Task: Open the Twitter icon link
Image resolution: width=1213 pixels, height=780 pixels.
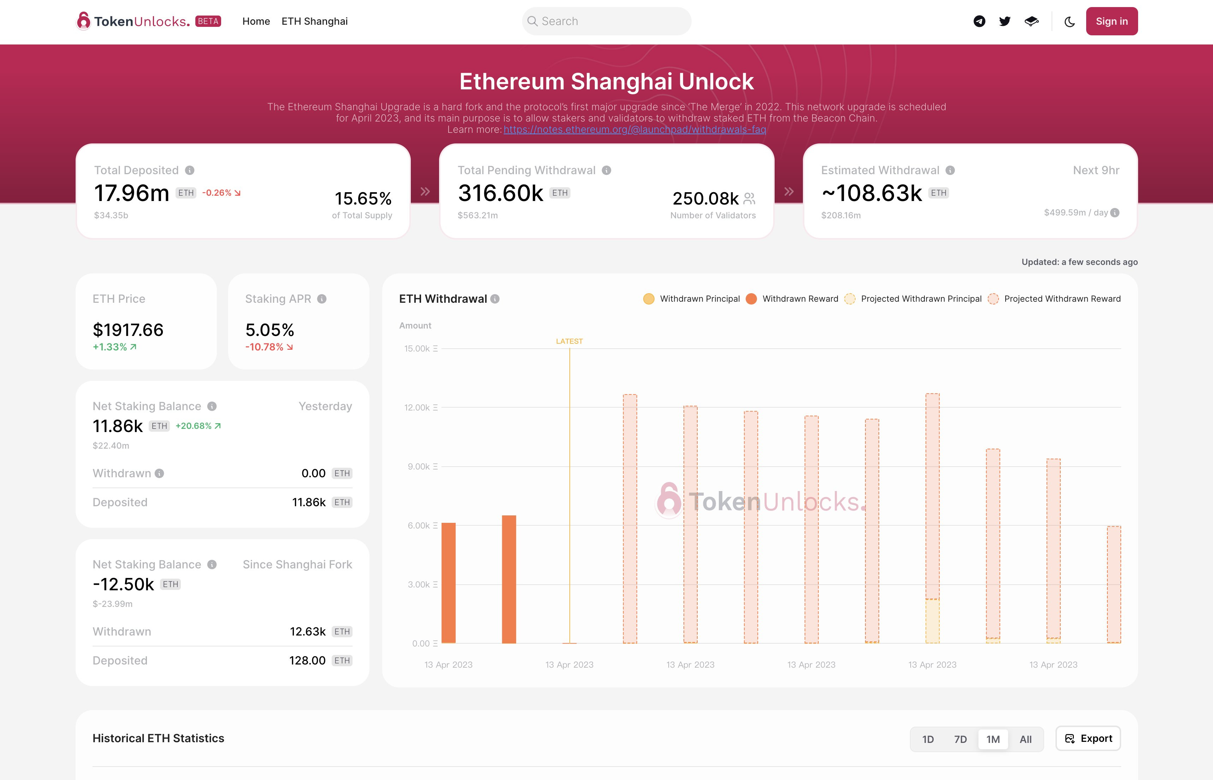Action: pyautogui.click(x=1005, y=21)
